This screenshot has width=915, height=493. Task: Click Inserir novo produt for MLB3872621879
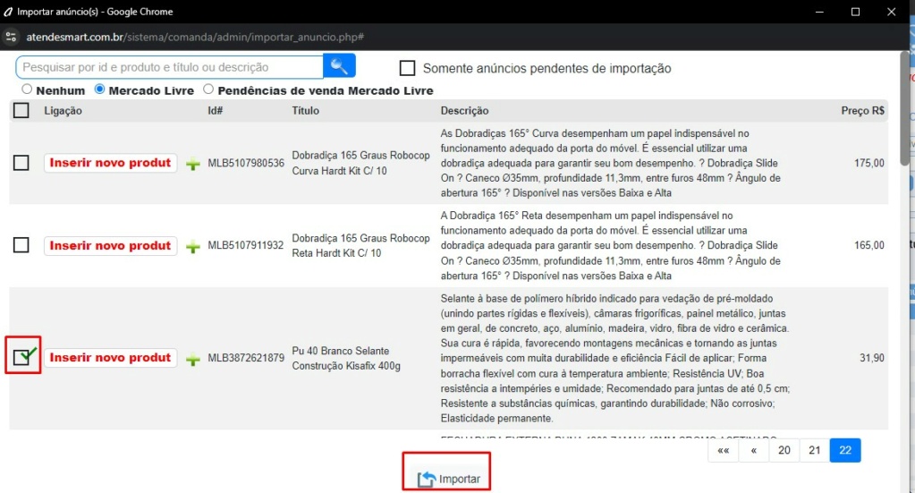click(x=110, y=358)
